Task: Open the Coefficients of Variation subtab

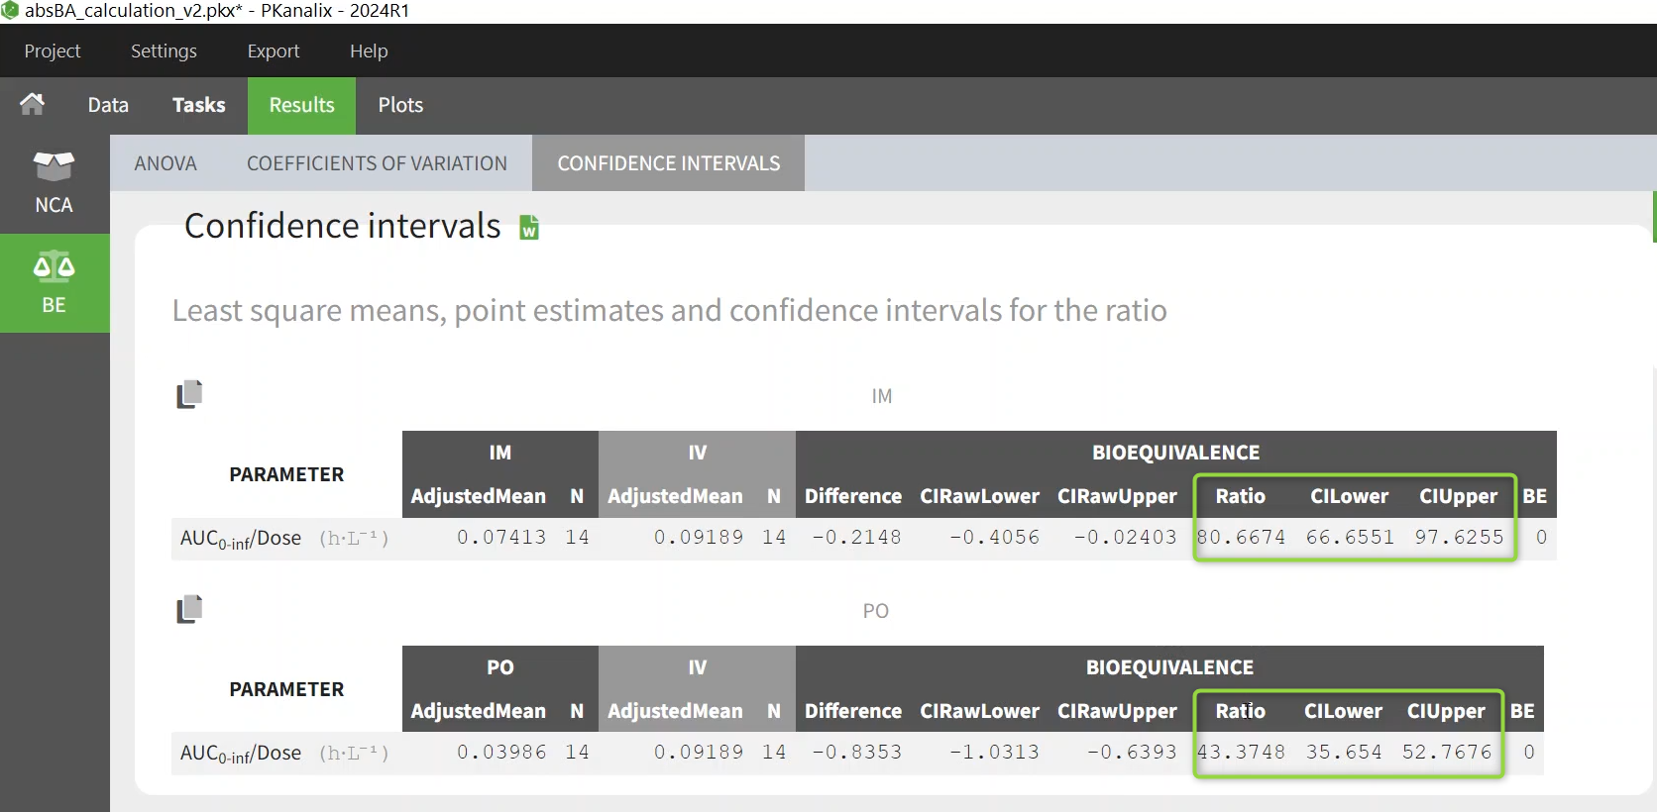Action: pyautogui.click(x=377, y=163)
